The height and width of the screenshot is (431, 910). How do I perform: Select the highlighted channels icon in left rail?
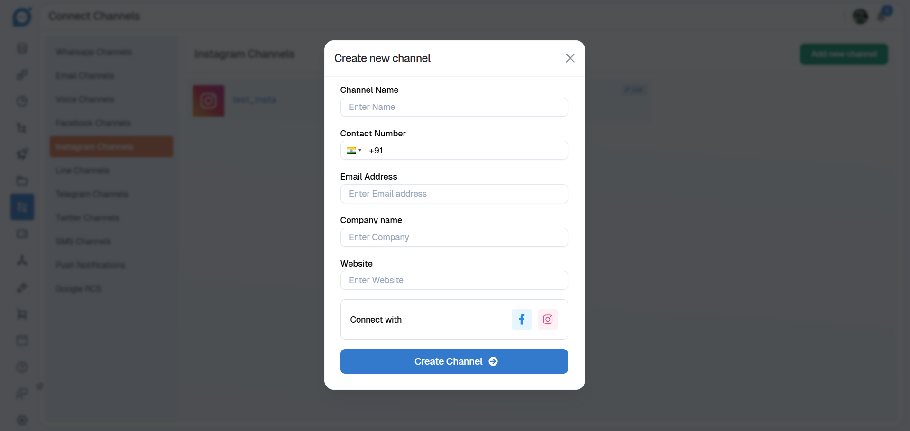pos(22,207)
